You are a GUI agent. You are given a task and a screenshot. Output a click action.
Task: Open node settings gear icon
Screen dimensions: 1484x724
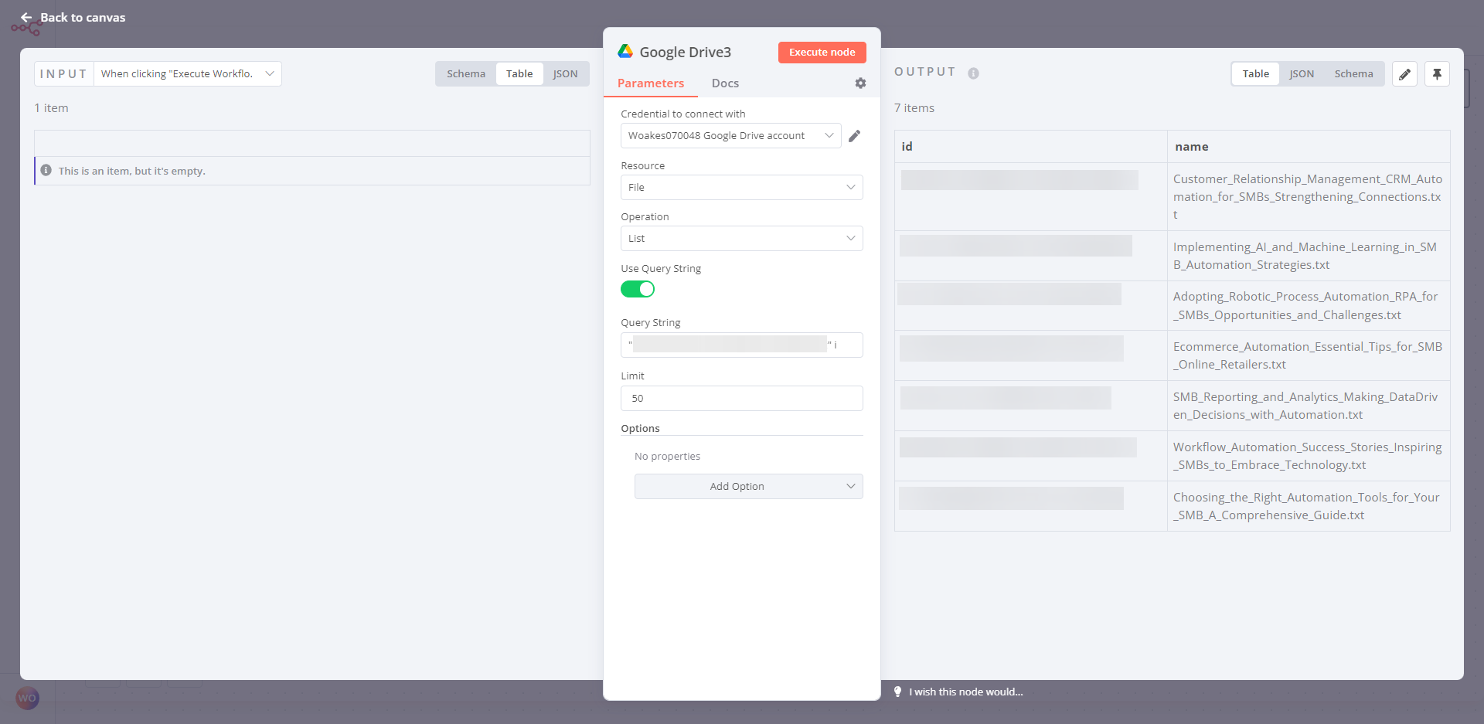860,83
